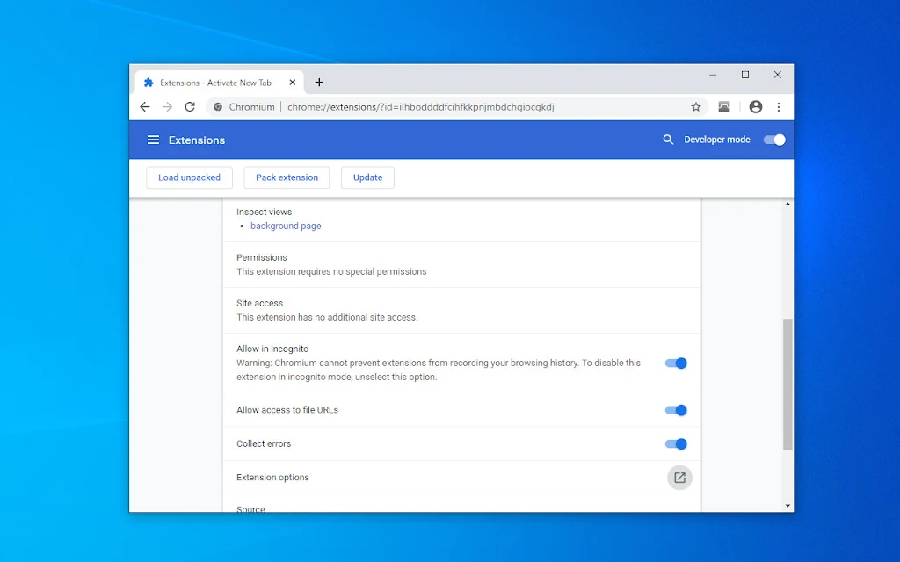
Task: Go back with the back arrow
Action: [x=145, y=106]
